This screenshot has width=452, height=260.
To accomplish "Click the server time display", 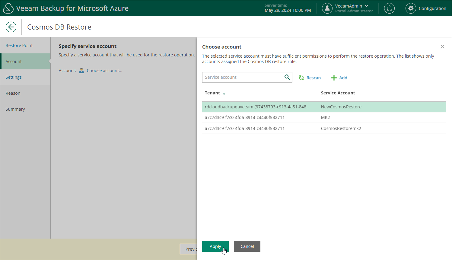I will click(x=288, y=8).
